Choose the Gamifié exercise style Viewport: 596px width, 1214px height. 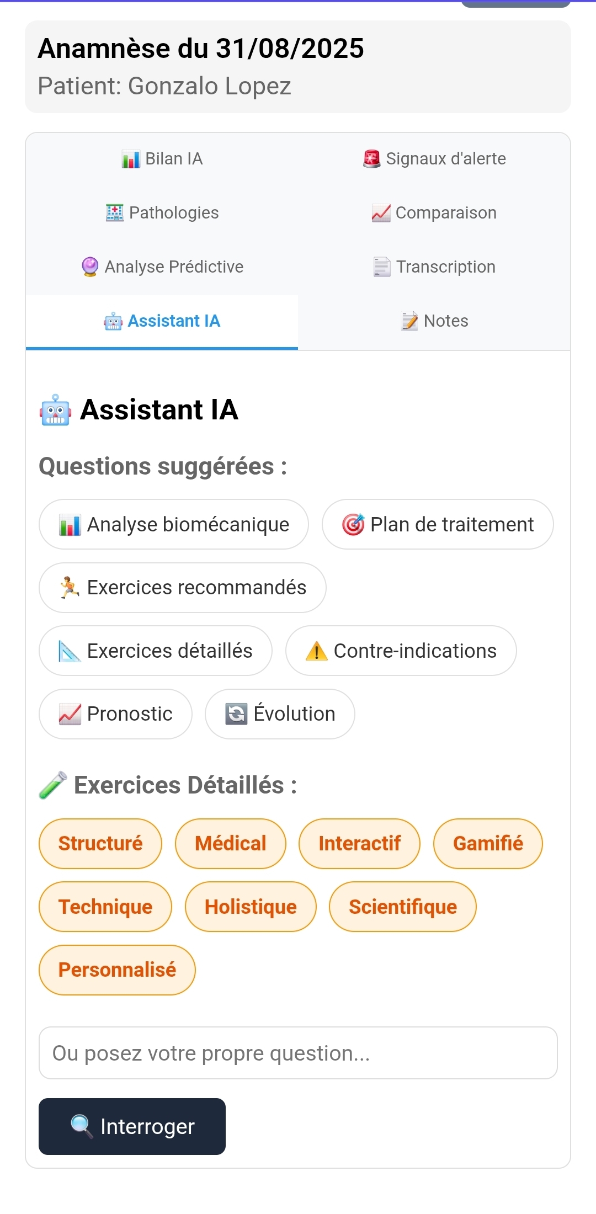pyautogui.click(x=488, y=843)
